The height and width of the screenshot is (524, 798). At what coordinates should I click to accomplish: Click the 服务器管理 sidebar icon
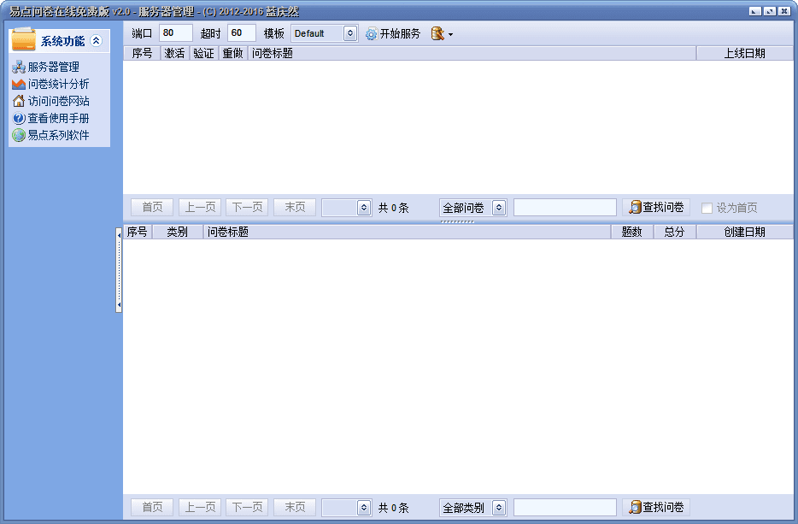(x=19, y=67)
